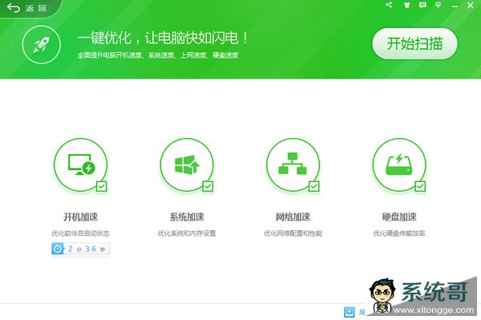Select the 开机加速 boot speedup icon
This screenshot has width=481, height=320.
click(x=81, y=164)
